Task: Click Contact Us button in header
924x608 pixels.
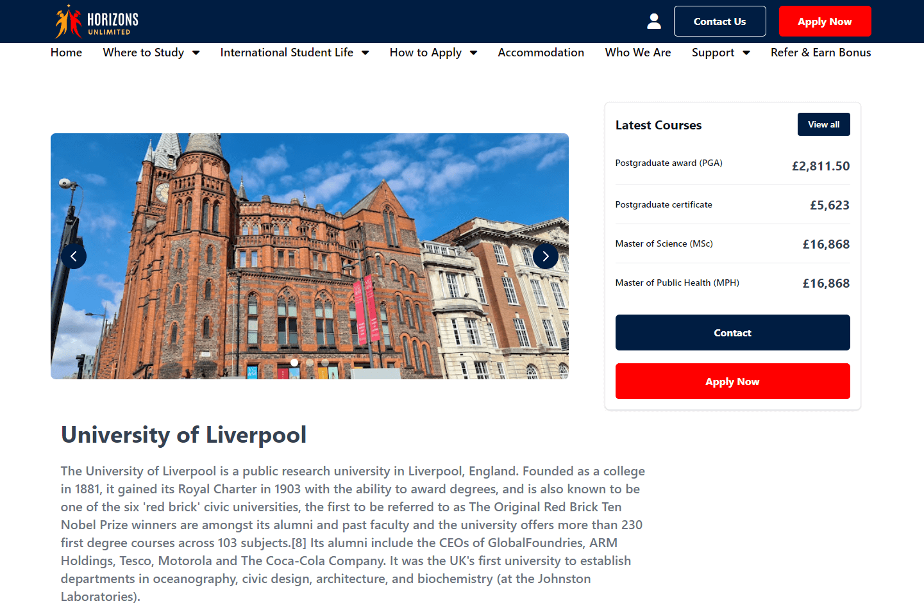Action: click(719, 22)
